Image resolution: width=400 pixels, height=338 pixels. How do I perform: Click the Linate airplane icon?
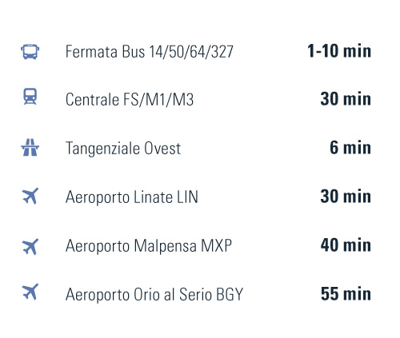pyautogui.click(x=30, y=196)
